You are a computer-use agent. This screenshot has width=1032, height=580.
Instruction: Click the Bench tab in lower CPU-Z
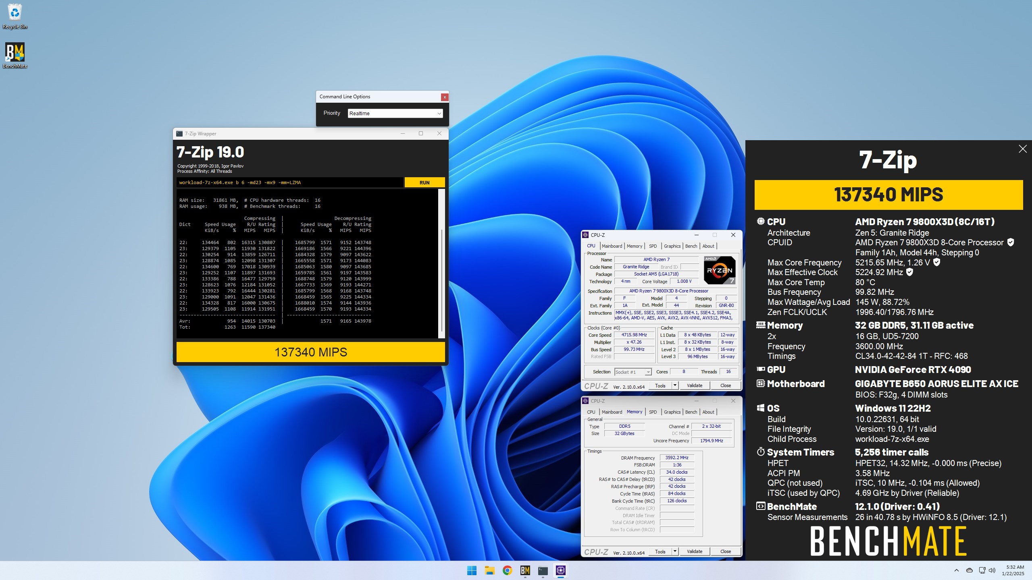point(691,412)
